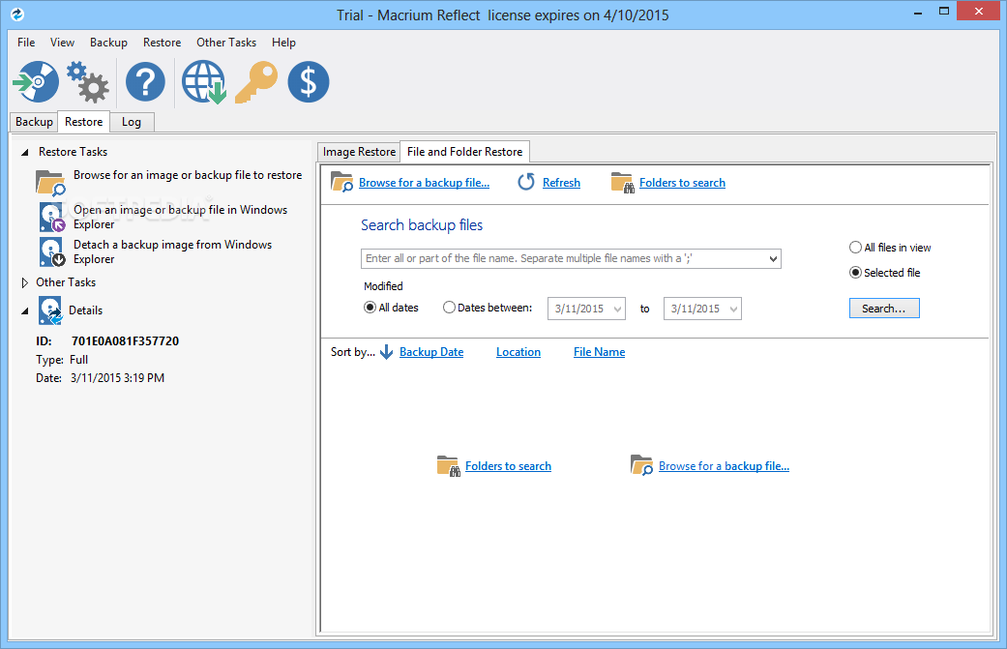Open the end date picker after 'to'
Screen dimensions: 1007x649
(x=733, y=309)
